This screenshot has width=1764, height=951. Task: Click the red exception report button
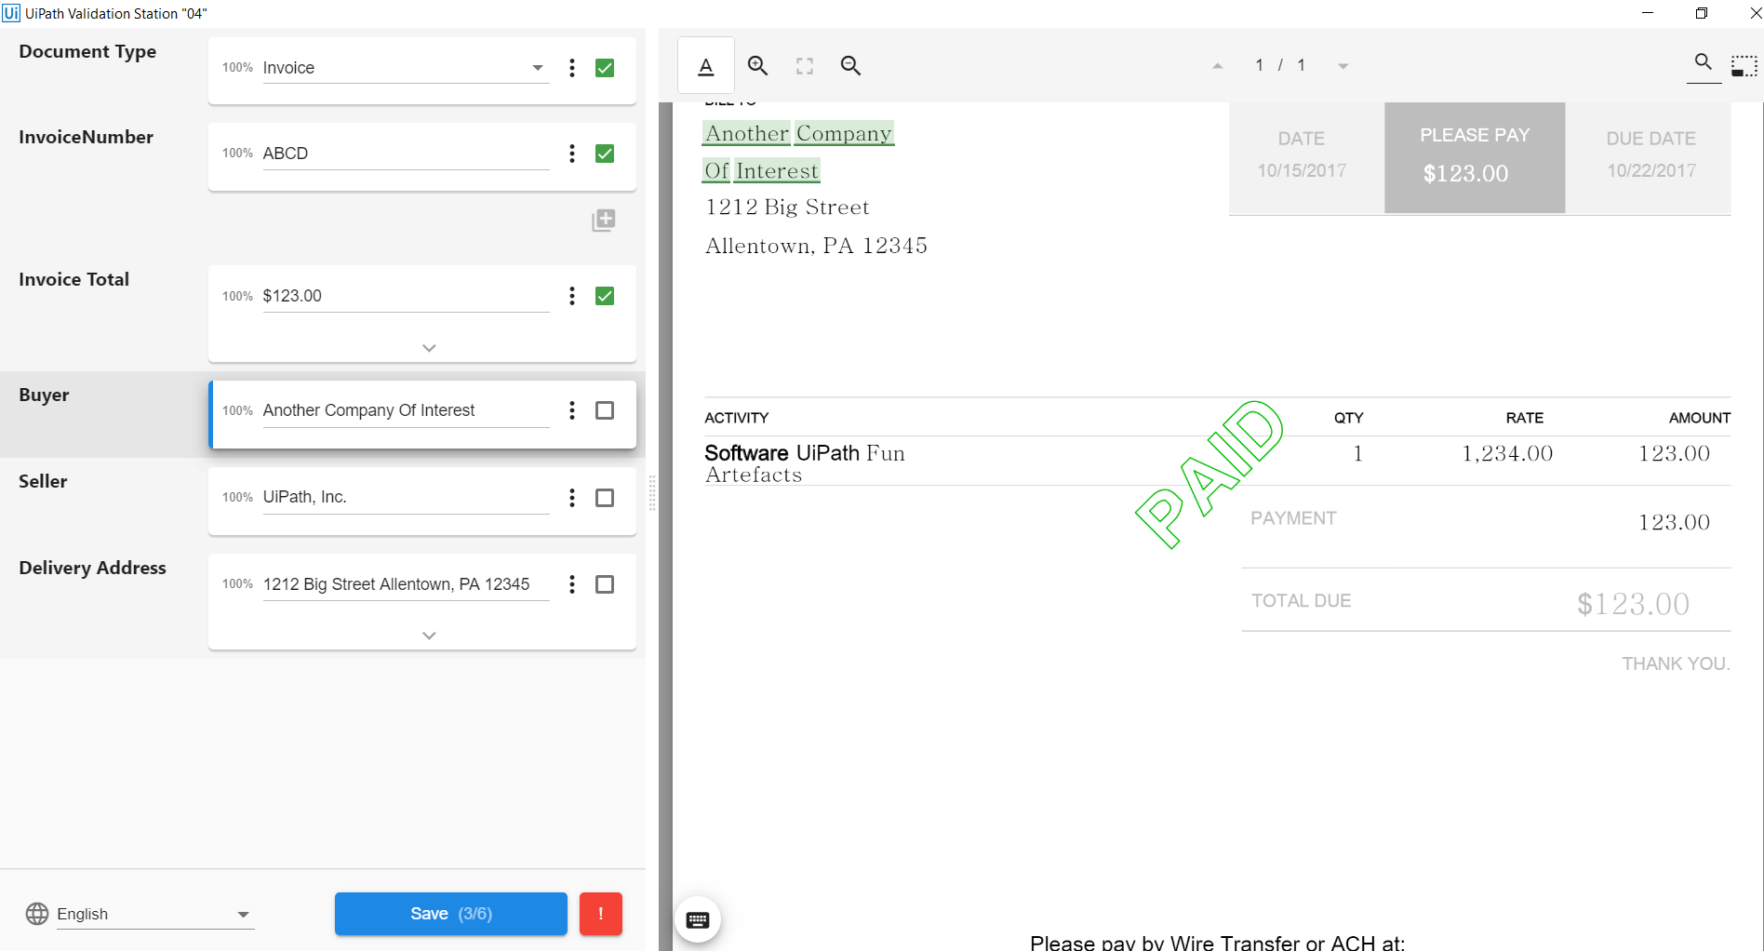[x=600, y=914]
